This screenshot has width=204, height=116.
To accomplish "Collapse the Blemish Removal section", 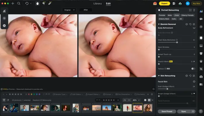I will click(x=159, y=24).
